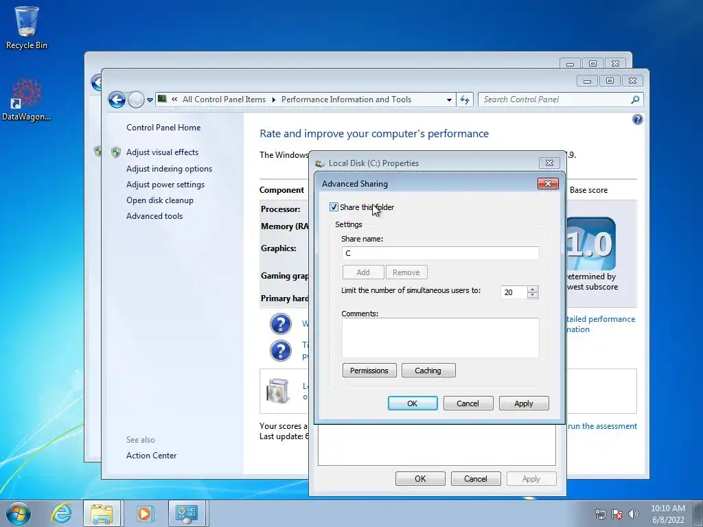Click the Search Control Panel box
Viewport: 703px width, 527px height.
click(556, 99)
